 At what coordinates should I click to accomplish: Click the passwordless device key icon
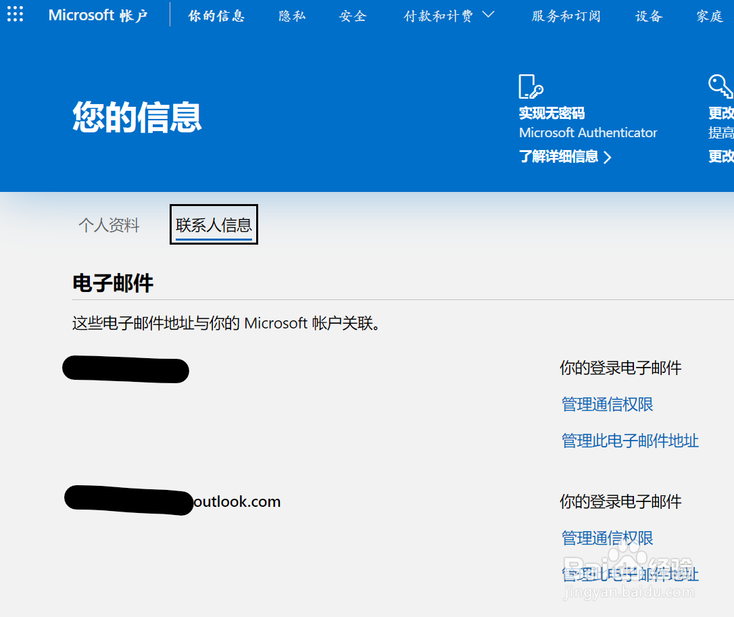coord(531,86)
